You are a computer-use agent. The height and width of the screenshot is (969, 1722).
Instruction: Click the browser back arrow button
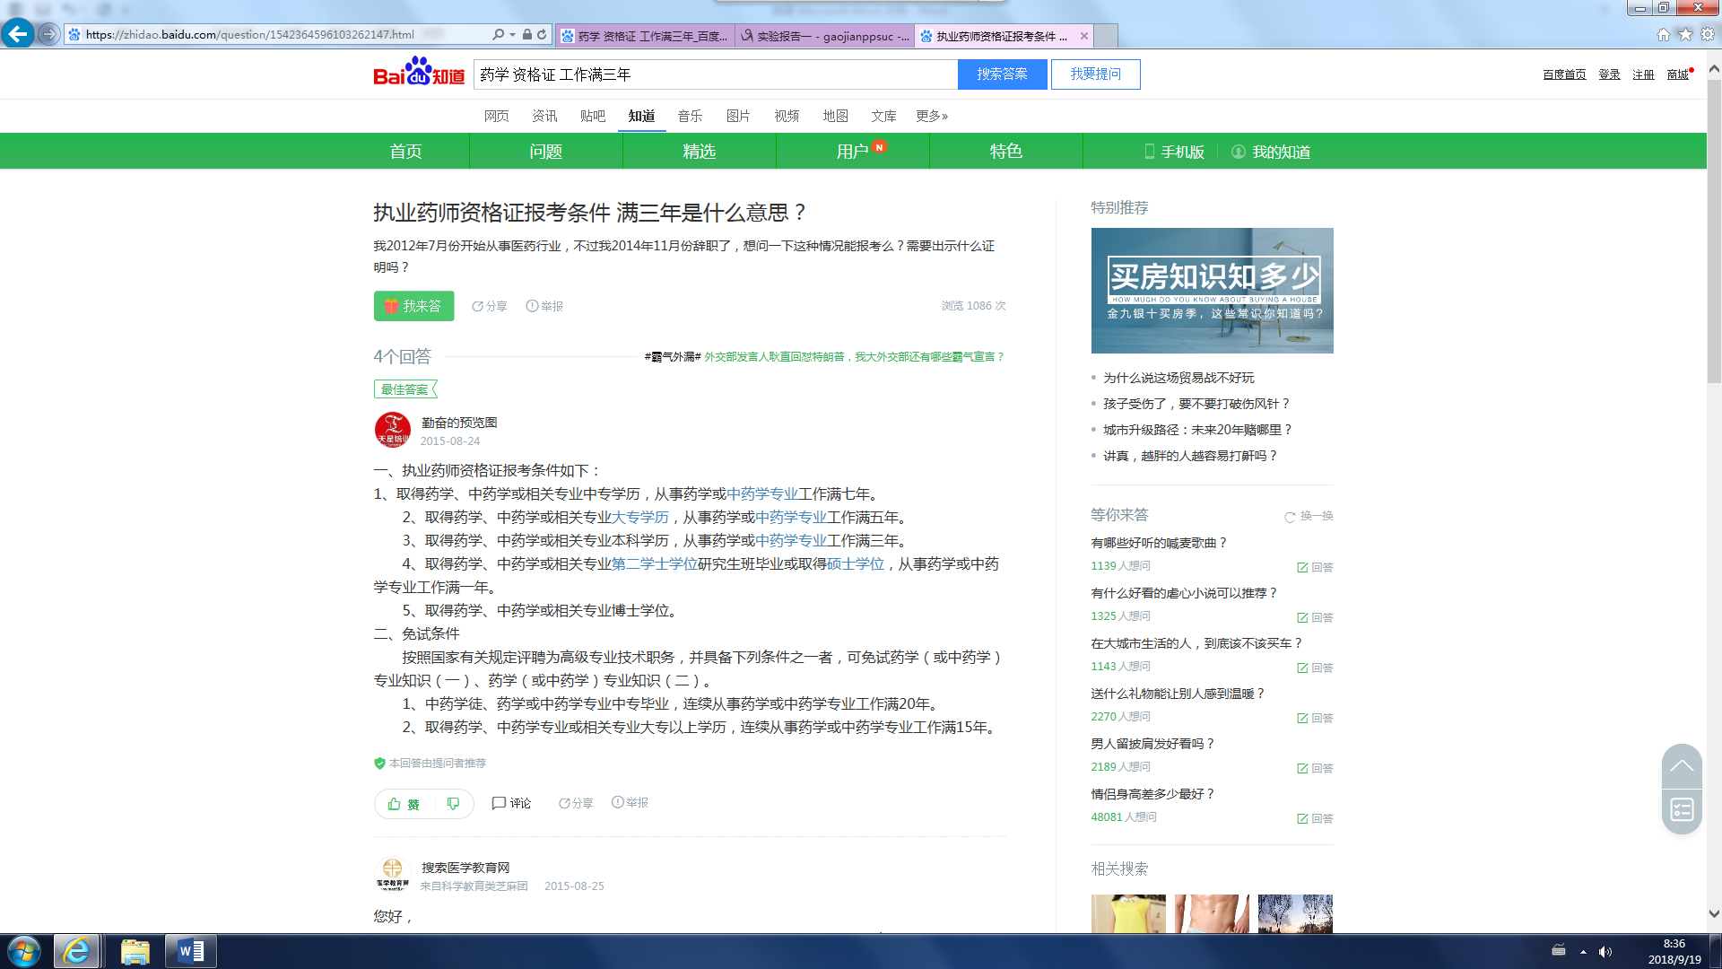(17, 34)
